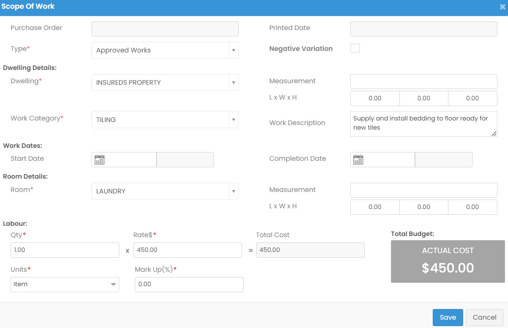Click the Labour Qty input field

click(65, 250)
